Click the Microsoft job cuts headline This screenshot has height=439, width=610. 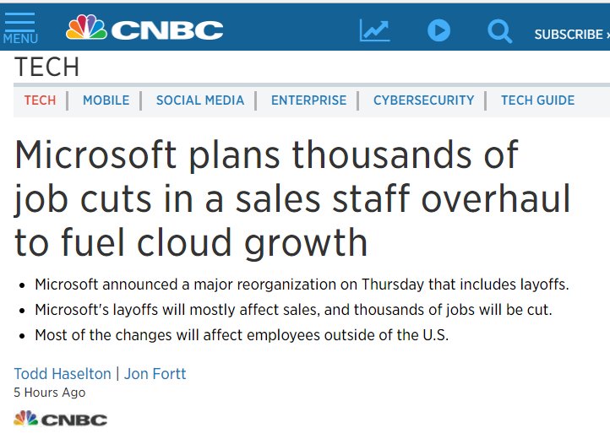pyautogui.click(x=292, y=198)
